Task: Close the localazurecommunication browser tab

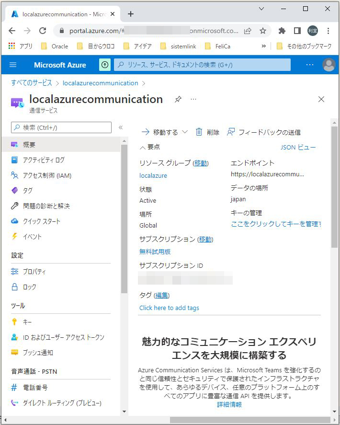Action: 113,14
